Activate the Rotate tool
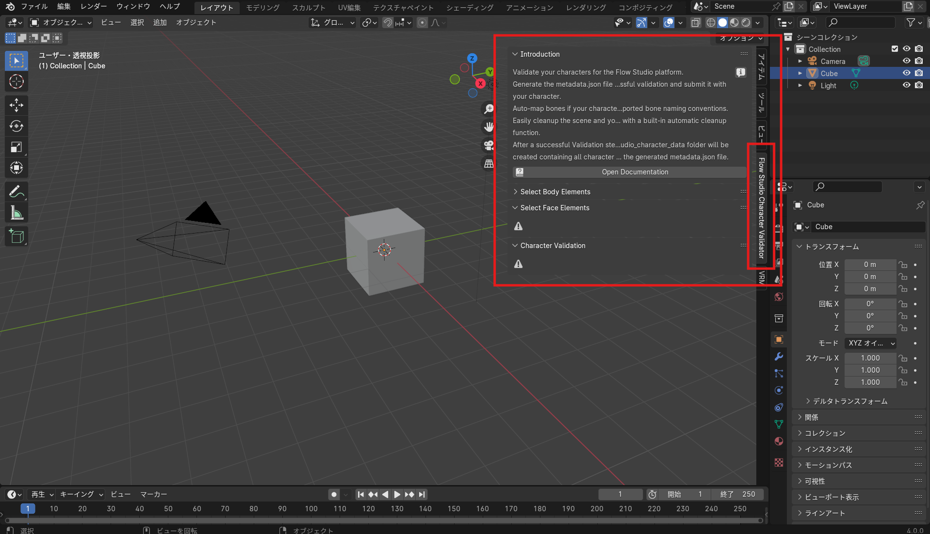This screenshot has height=534, width=930. [16, 126]
